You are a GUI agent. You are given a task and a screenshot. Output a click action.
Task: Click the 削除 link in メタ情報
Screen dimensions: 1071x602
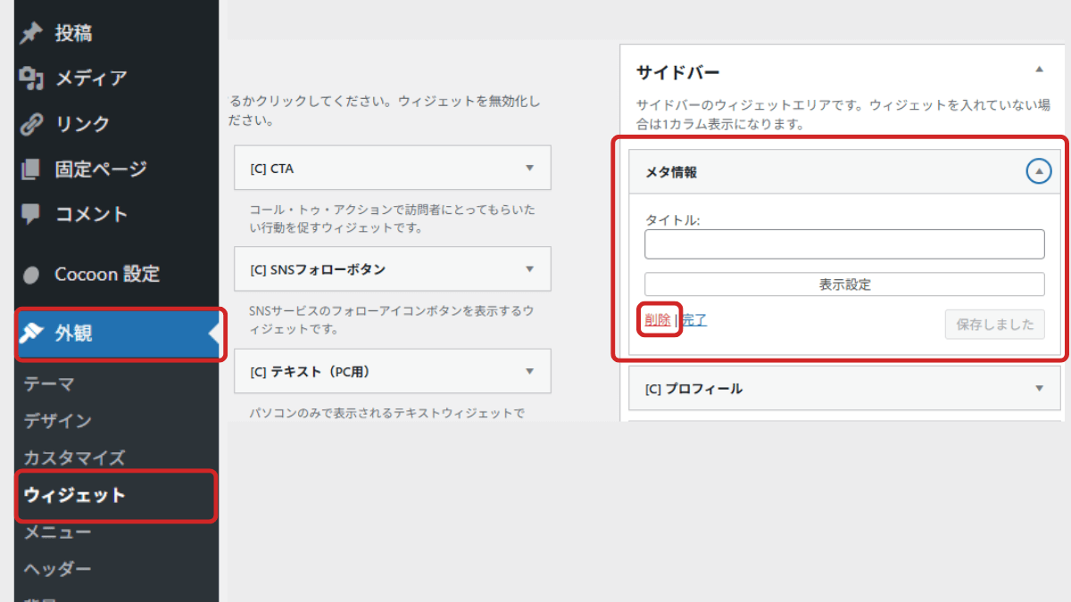pyautogui.click(x=658, y=320)
